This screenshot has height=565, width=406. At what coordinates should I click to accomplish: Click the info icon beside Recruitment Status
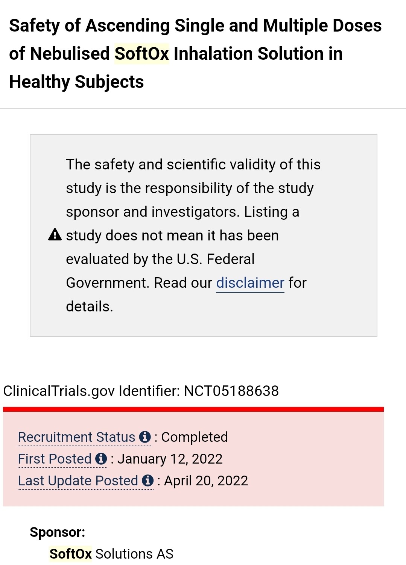click(145, 437)
